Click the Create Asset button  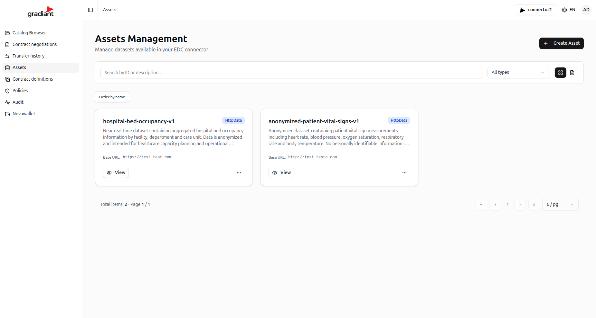[561, 43]
